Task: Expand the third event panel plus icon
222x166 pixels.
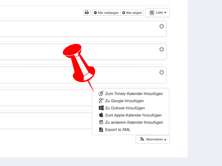Action: tap(162, 72)
